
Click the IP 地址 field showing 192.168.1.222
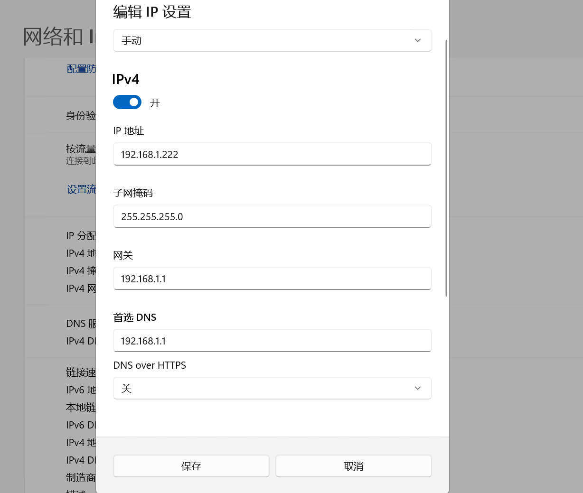click(272, 154)
